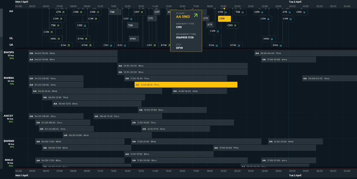
Task: Select the highlighted AA 11:45-19:15 shift bar
Action: point(186,85)
